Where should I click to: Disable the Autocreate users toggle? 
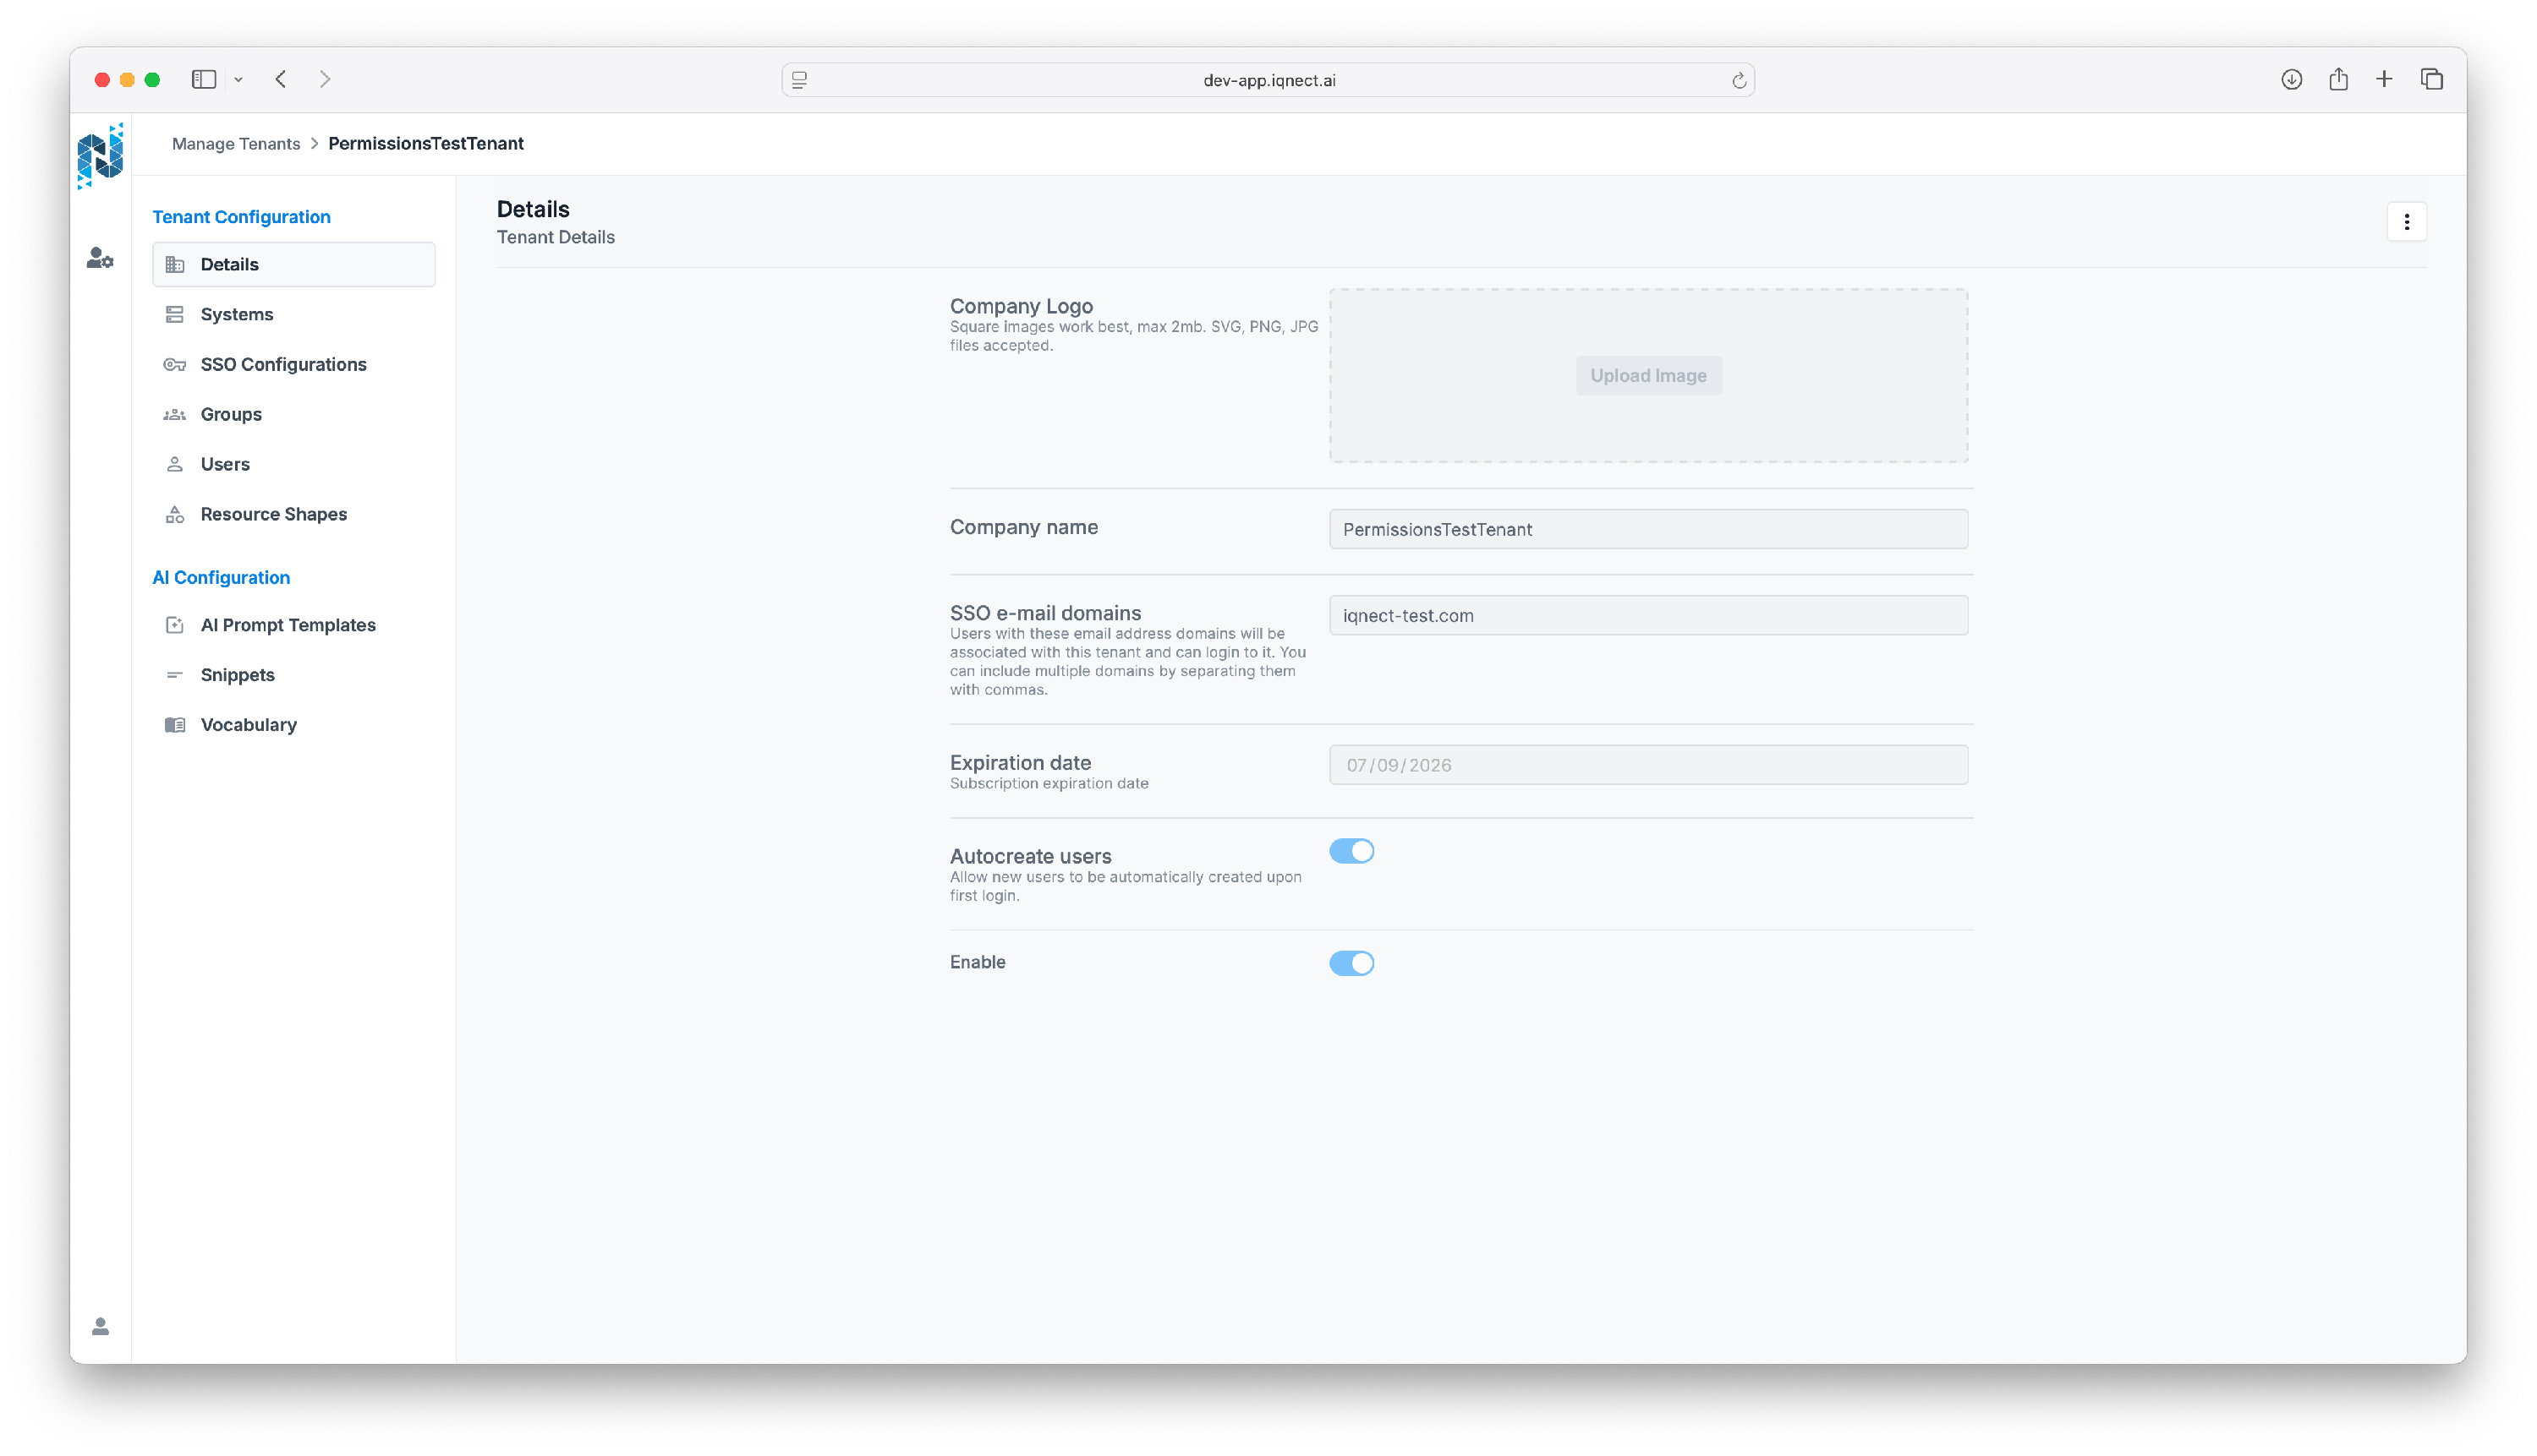point(1351,851)
